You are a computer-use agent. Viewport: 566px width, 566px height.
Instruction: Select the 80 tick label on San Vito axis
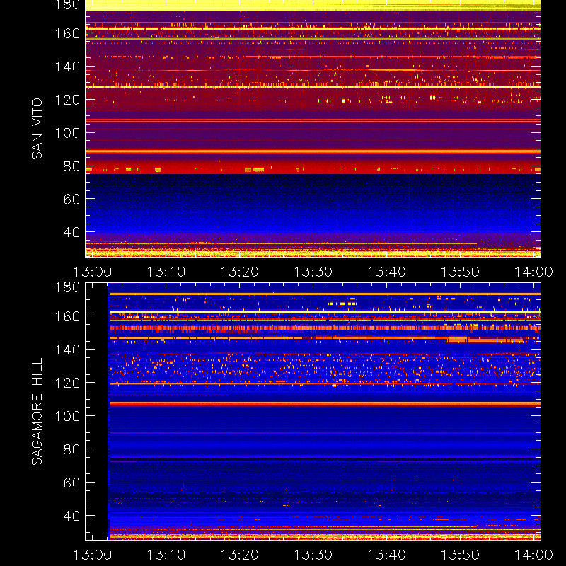tap(71, 166)
